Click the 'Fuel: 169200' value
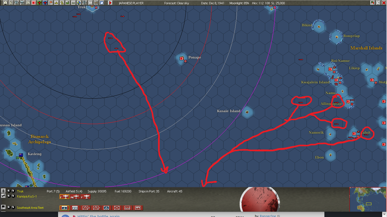 coord(123,191)
